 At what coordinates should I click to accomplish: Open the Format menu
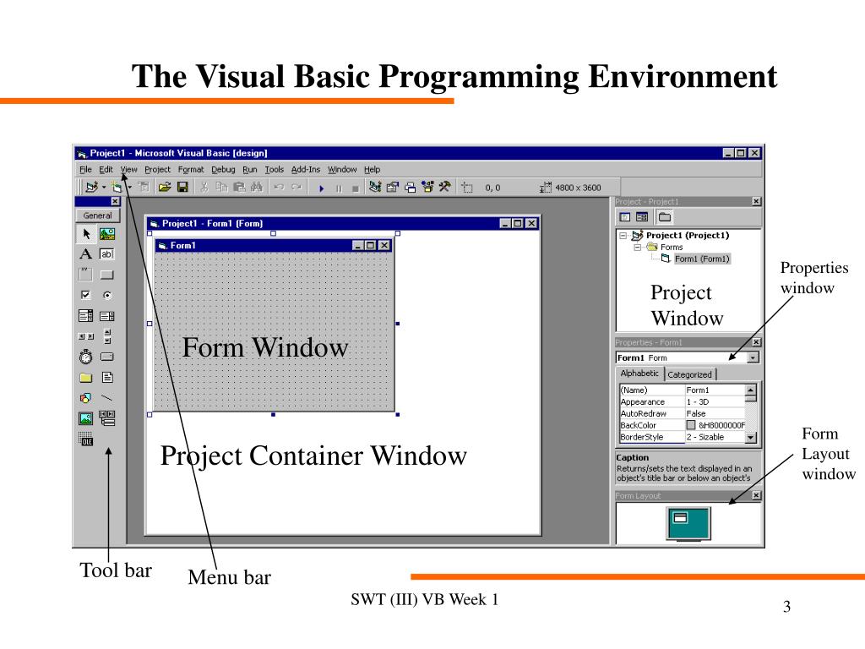pos(191,169)
